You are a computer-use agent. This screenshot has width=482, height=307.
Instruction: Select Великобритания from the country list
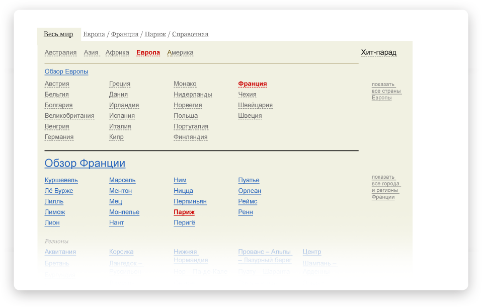coord(69,116)
